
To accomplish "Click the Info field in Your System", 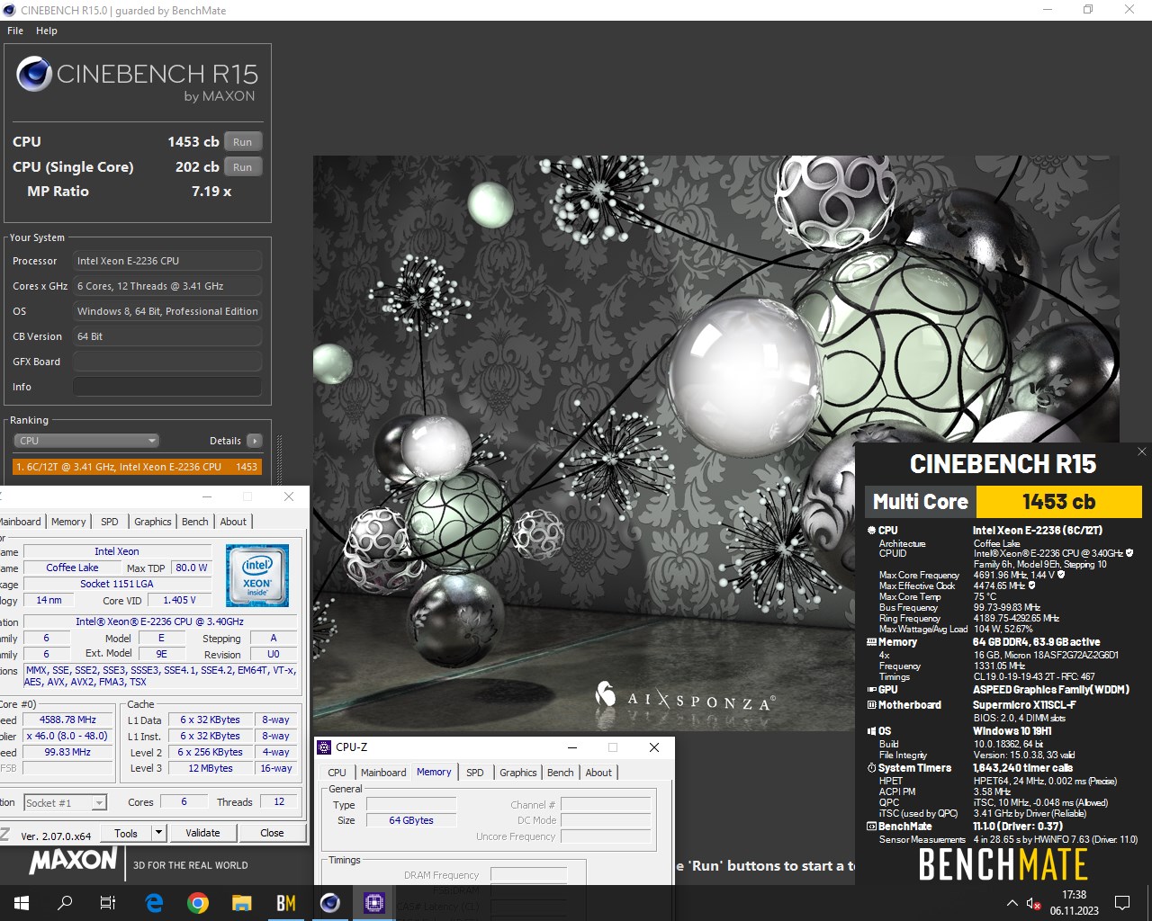I will tap(167, 387).
